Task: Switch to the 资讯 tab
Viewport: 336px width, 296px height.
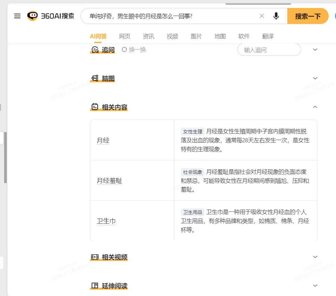Action: point(149,36)
